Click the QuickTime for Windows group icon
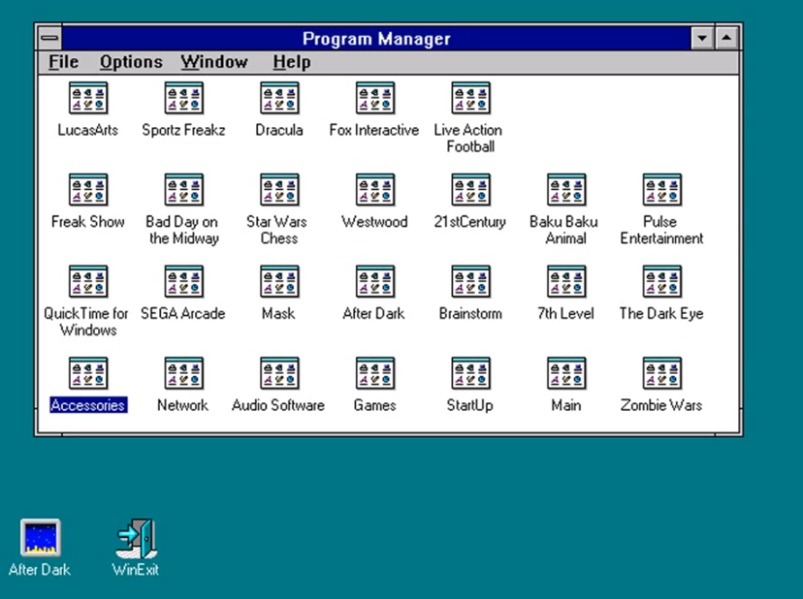803x599 pixels. 88,282
